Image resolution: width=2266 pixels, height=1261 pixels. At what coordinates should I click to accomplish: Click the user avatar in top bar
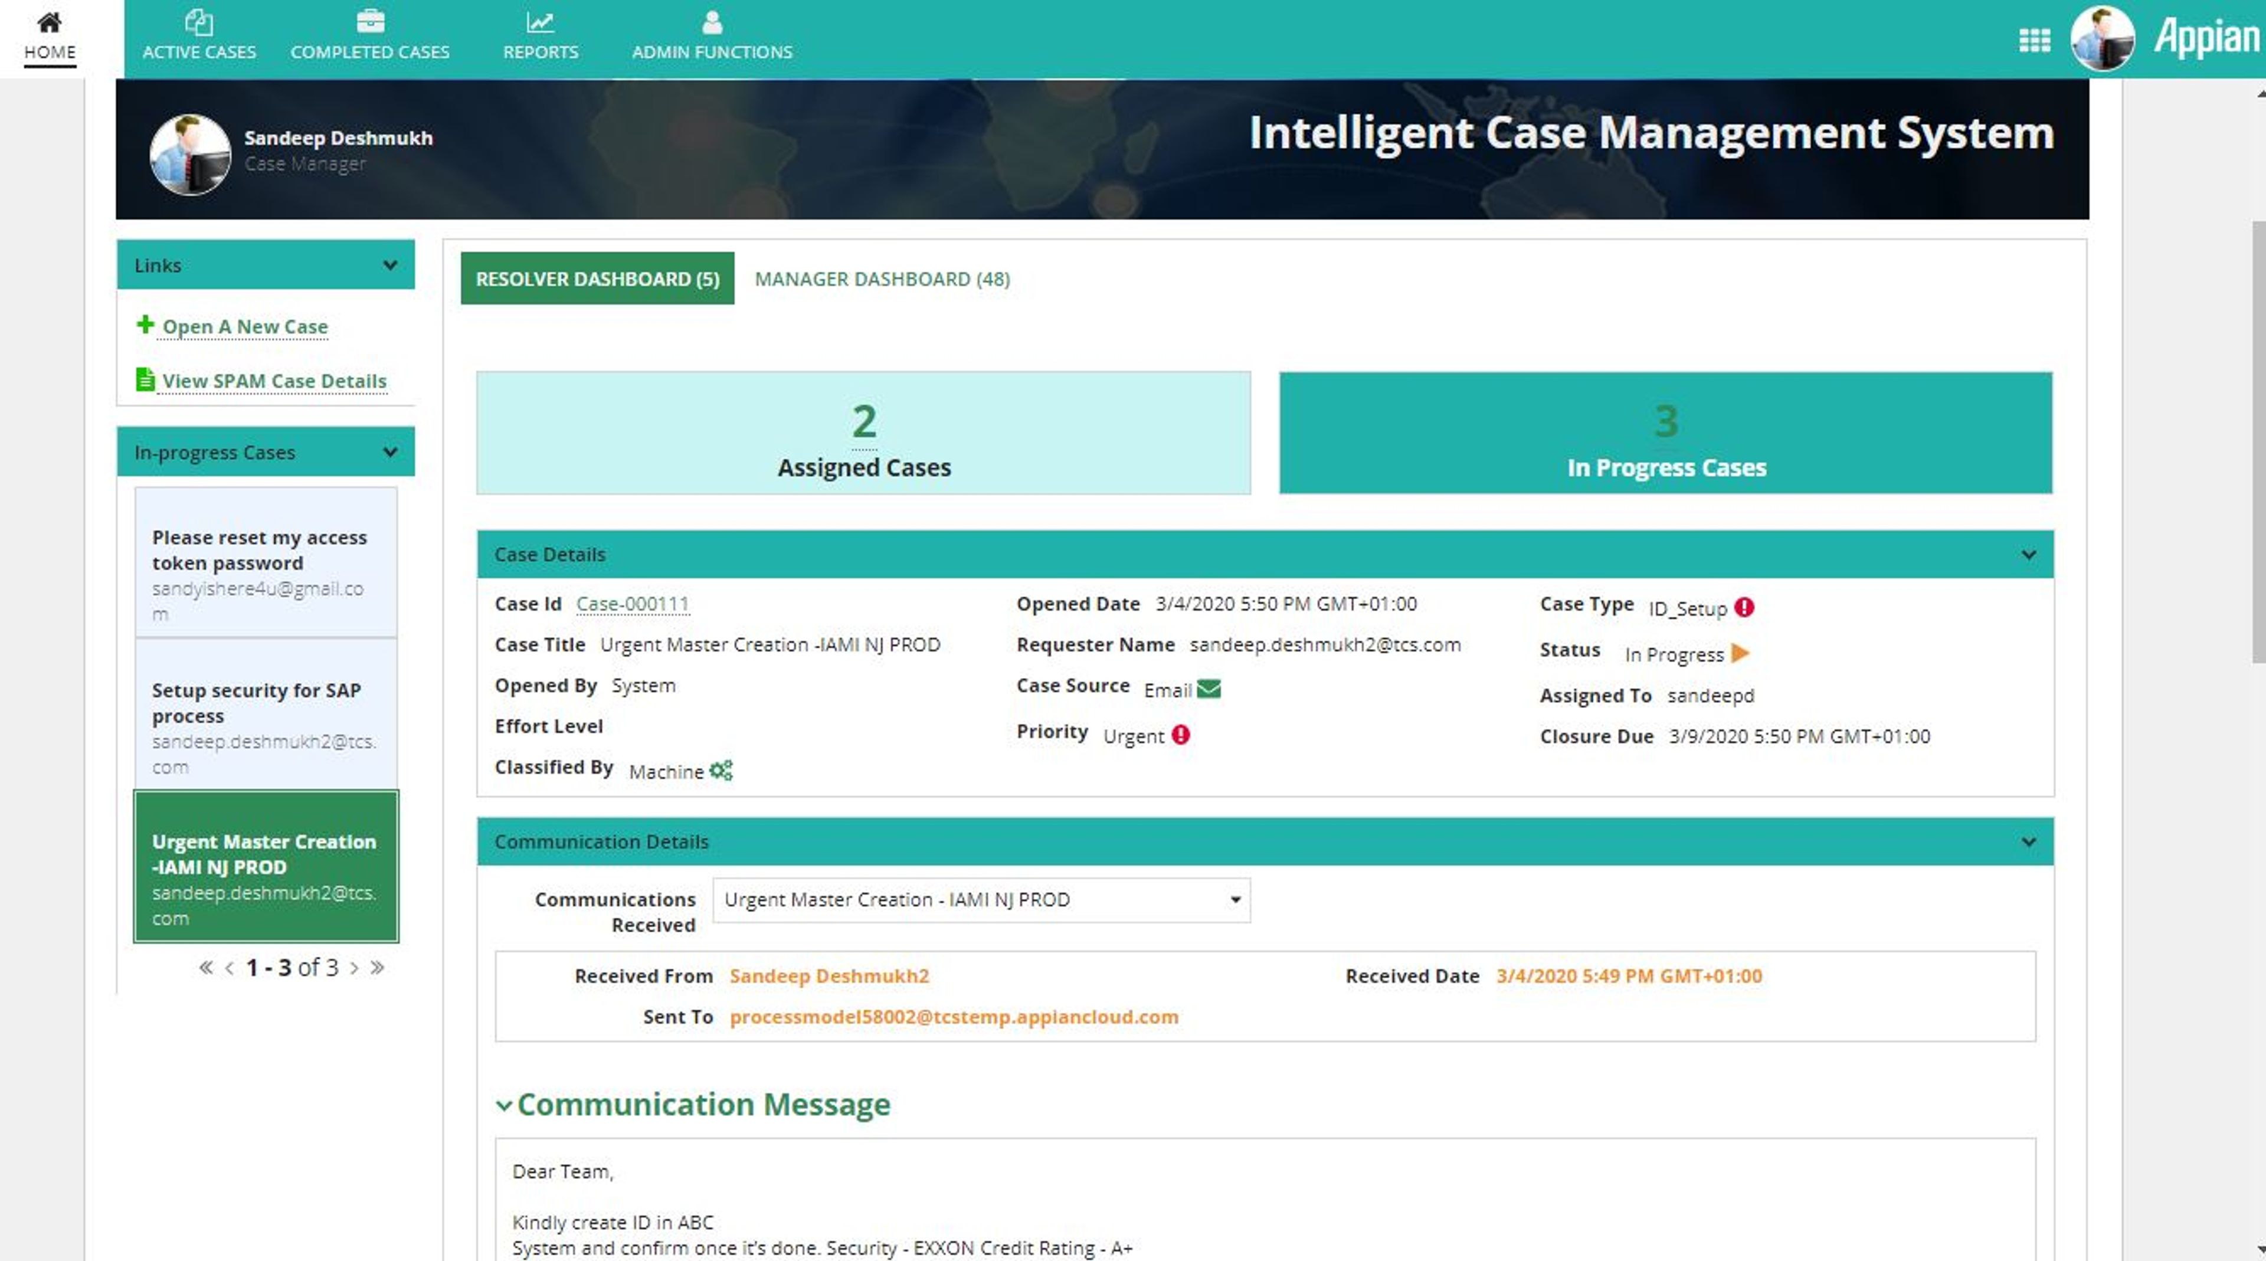pyautogui.click(x=2101, y=38)
